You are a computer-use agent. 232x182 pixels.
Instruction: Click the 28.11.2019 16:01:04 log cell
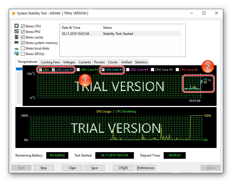pos(75,34)
